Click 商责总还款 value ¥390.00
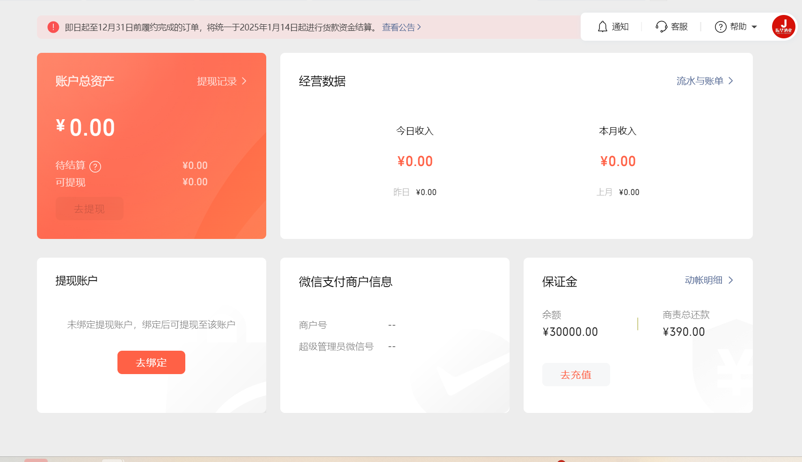 tap(684, 332)
